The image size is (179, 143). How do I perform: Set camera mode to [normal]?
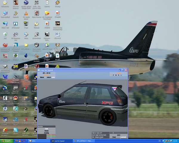tap(123, 137)
